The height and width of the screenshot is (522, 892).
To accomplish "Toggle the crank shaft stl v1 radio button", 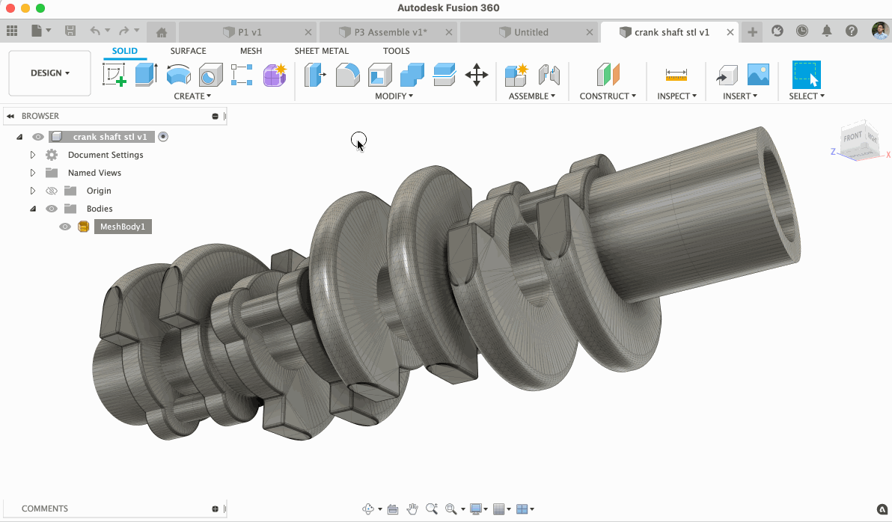I will (x=163, y=137).
